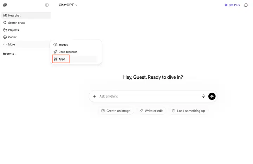The image size is (253, 164).
Task: Open the temporary chat dashed circle icon
Action: tap(246, 5)
